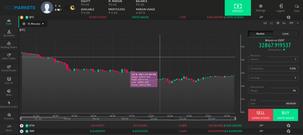Switch chart to line chart type
Viewport: 303px width, 135px height.
[272, 23]
